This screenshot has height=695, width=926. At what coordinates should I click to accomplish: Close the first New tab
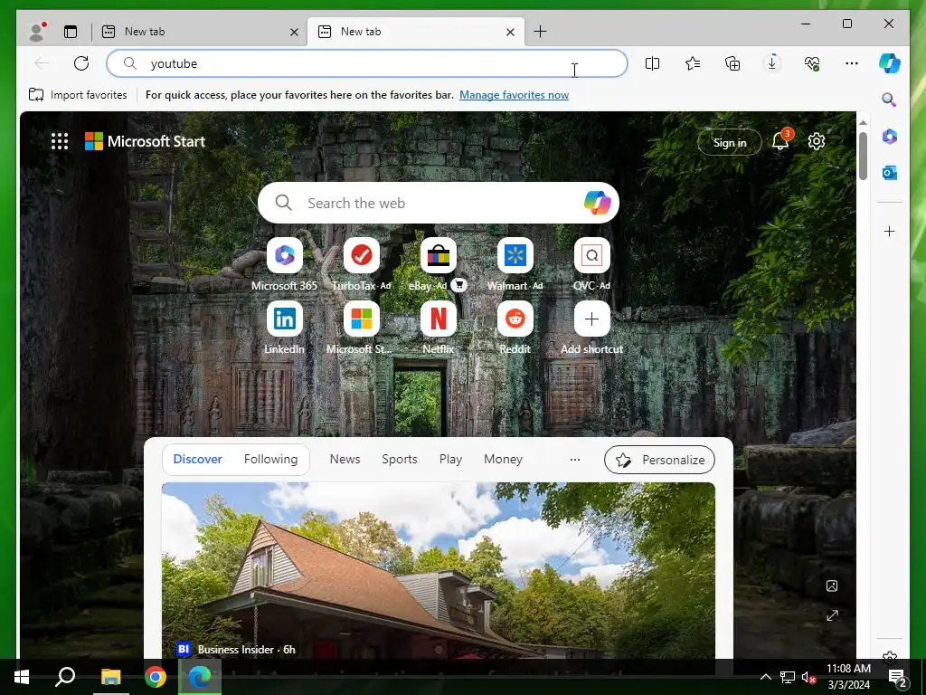[x=294, y=32]
